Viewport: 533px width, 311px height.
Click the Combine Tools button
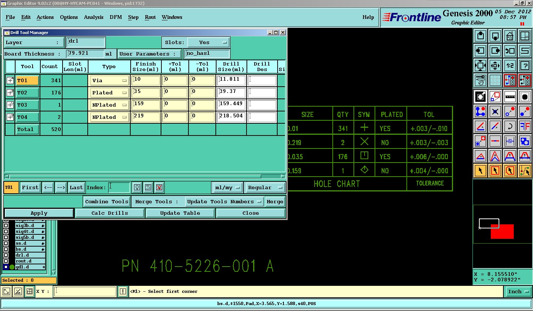coord(107,202)
